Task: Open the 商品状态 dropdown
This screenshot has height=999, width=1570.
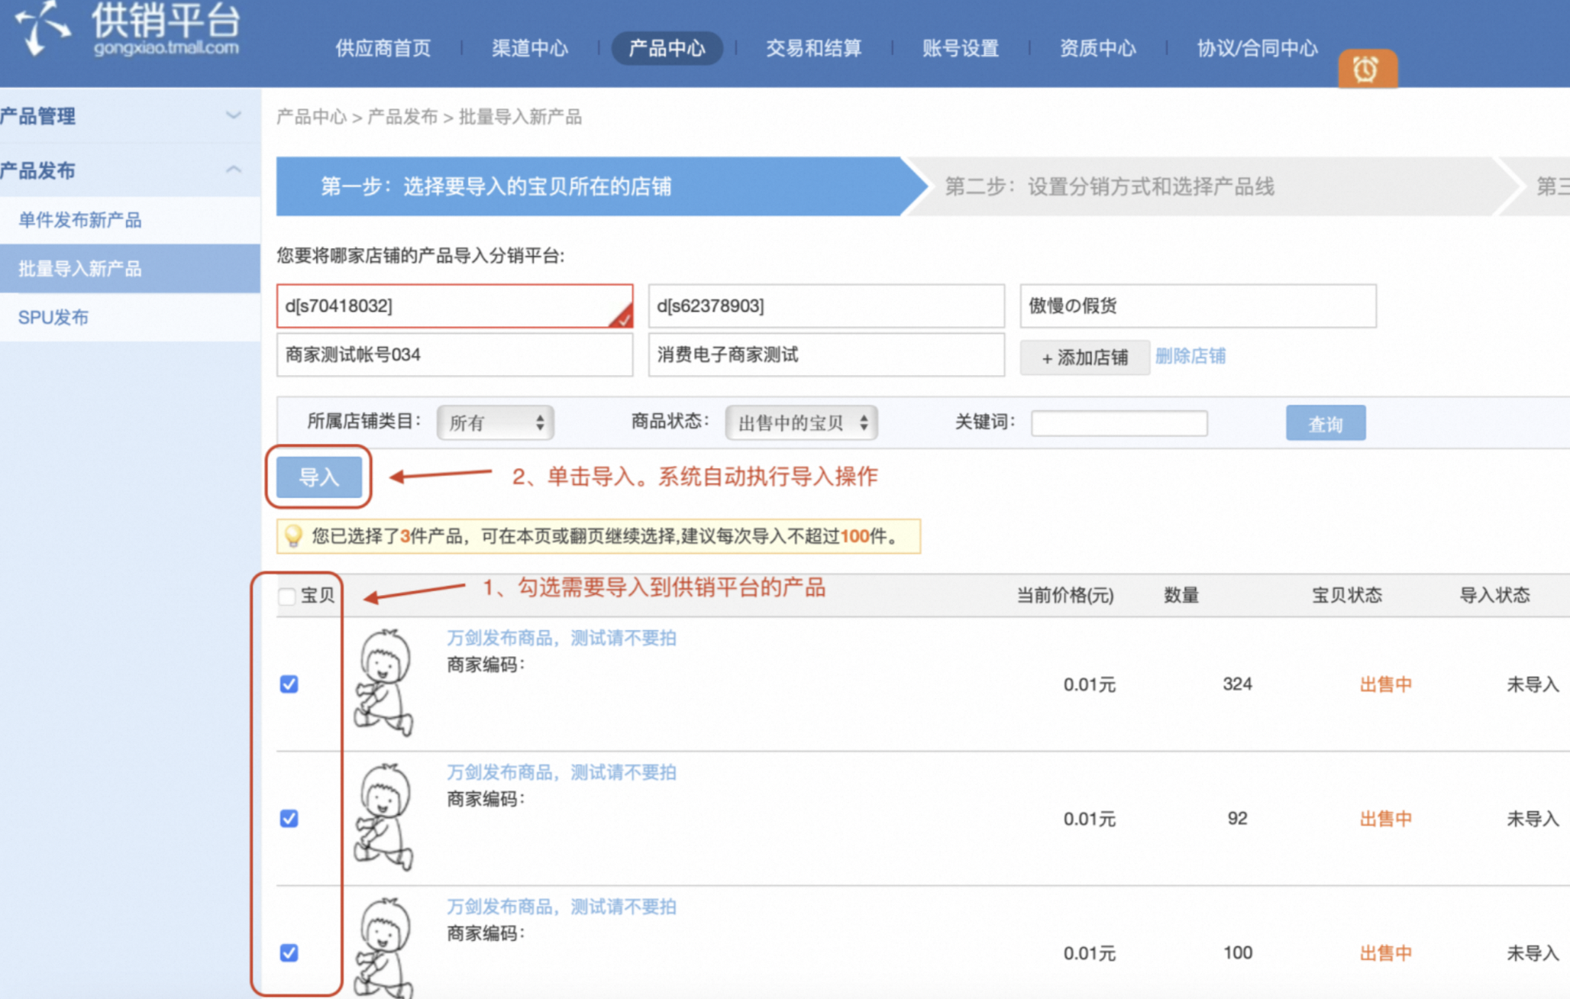Action: 802,423
